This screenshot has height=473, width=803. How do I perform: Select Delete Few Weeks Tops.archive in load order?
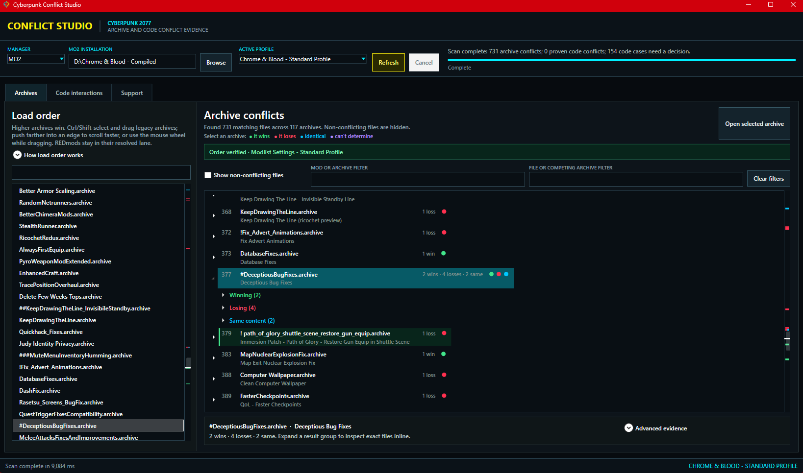coord(98,297)
